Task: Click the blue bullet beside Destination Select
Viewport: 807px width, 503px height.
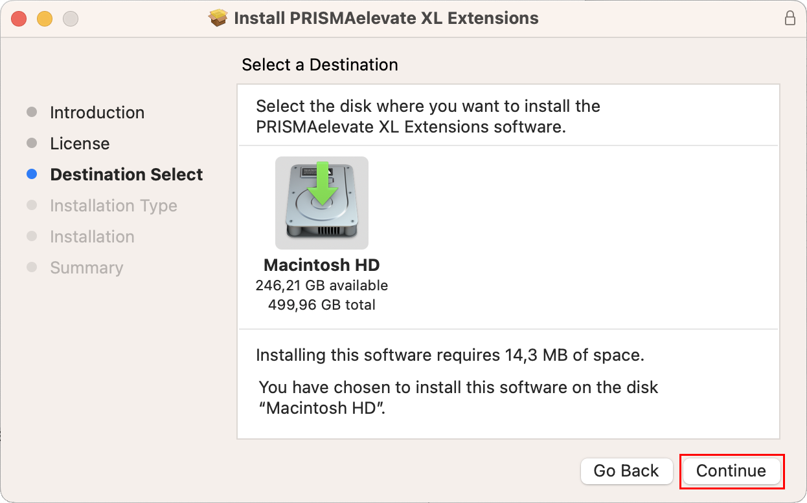Action: [x=32, y=175]
